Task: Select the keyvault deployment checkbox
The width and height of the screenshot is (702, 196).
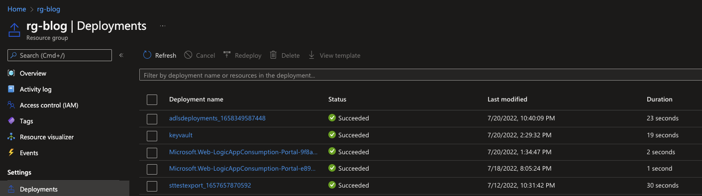Action: click(152, 135)
